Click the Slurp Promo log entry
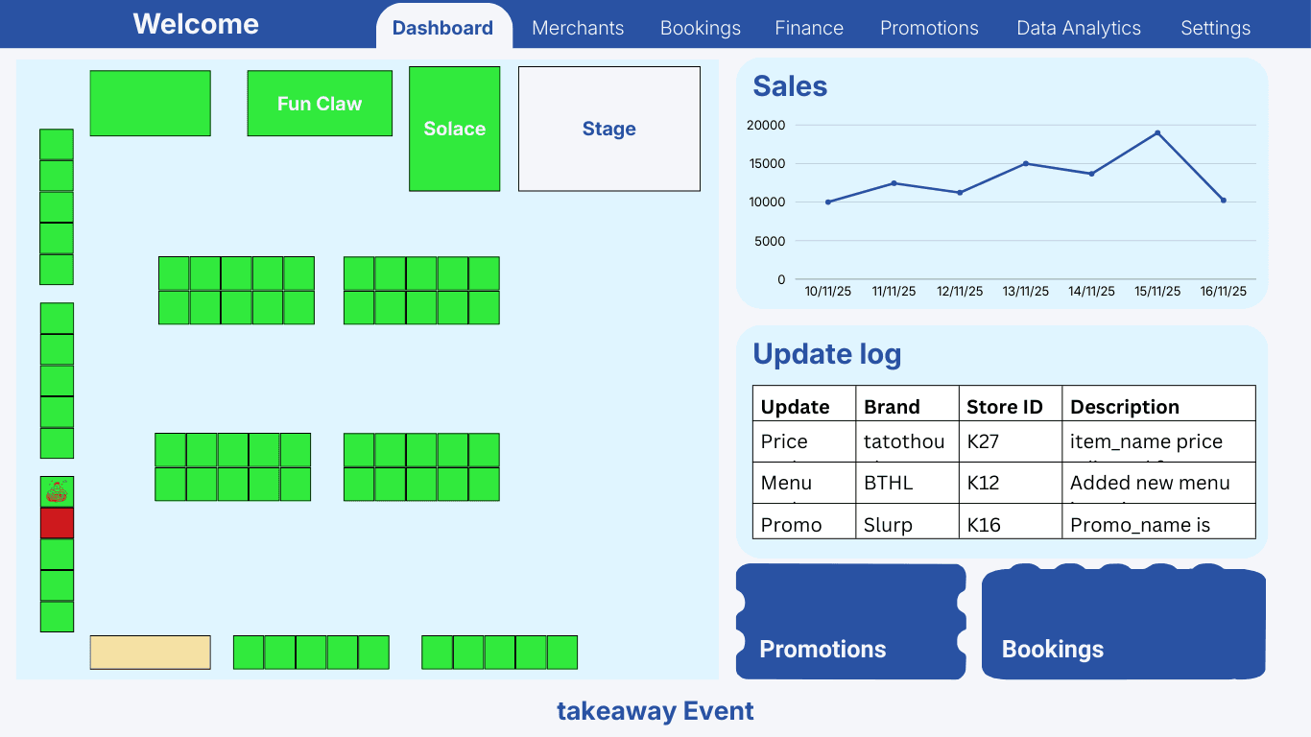 click(x=1003, y=524)
